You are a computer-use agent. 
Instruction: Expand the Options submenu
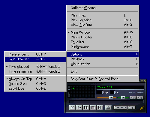(x=103, y=54)
